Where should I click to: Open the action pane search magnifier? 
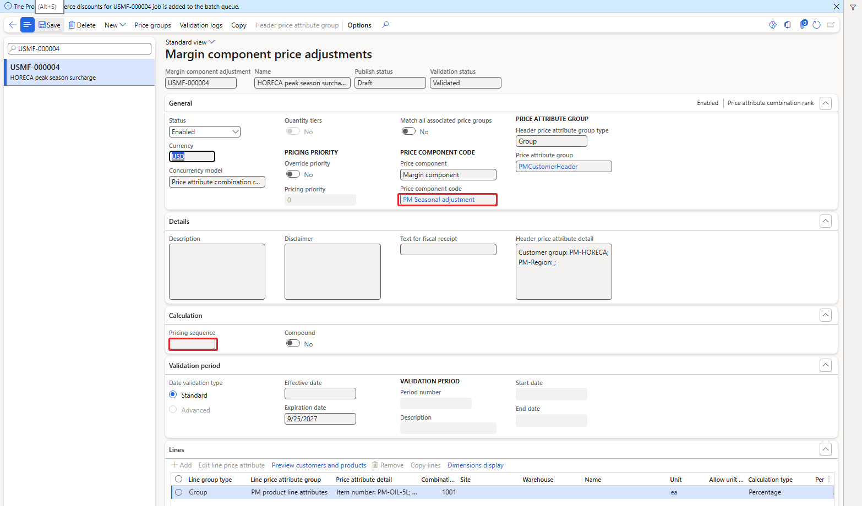pyautogui.click(x=385, y=25)
